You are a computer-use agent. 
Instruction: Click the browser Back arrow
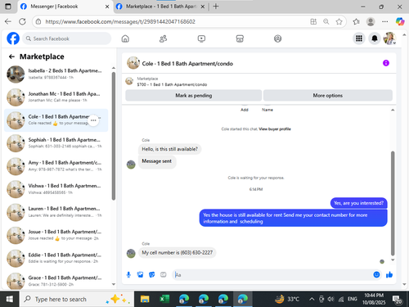click(x=8, y=21)
